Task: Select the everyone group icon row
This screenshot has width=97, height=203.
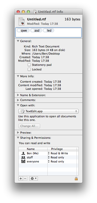Action: pyautogui.click(x=33, y=161)
